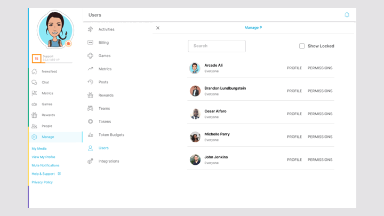Click Arcade Ali's avatar thumbnail
Viewport: 384px width, 216px height.
195,68
